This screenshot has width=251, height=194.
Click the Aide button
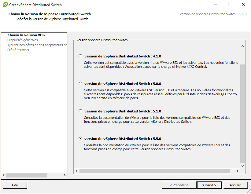(15, 185)
